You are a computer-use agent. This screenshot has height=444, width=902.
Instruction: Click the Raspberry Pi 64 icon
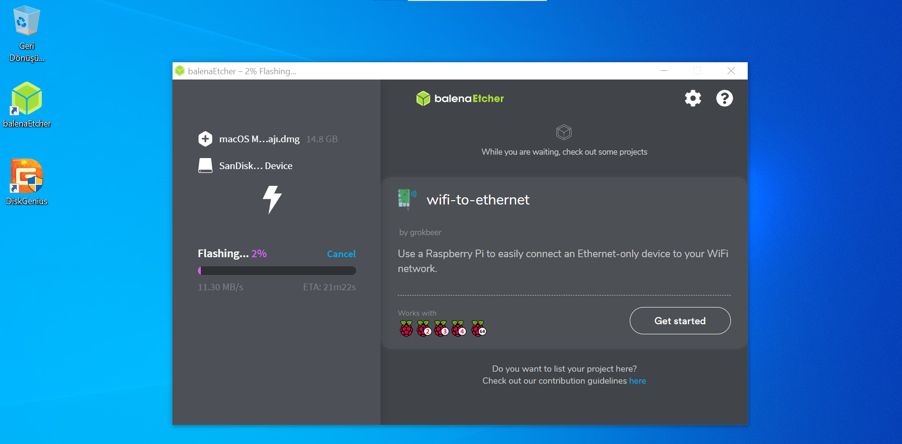tap(478, 329)
